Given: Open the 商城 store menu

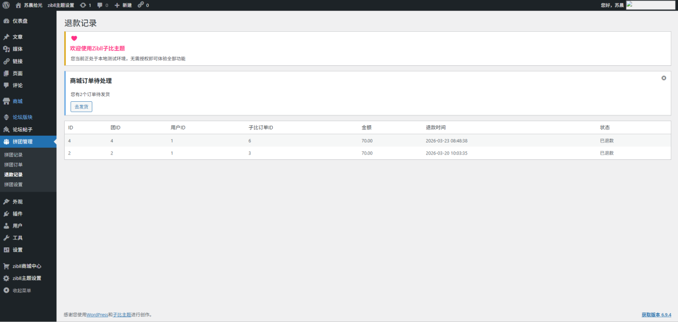Looking at the screenshot, I should click(17, 101).
